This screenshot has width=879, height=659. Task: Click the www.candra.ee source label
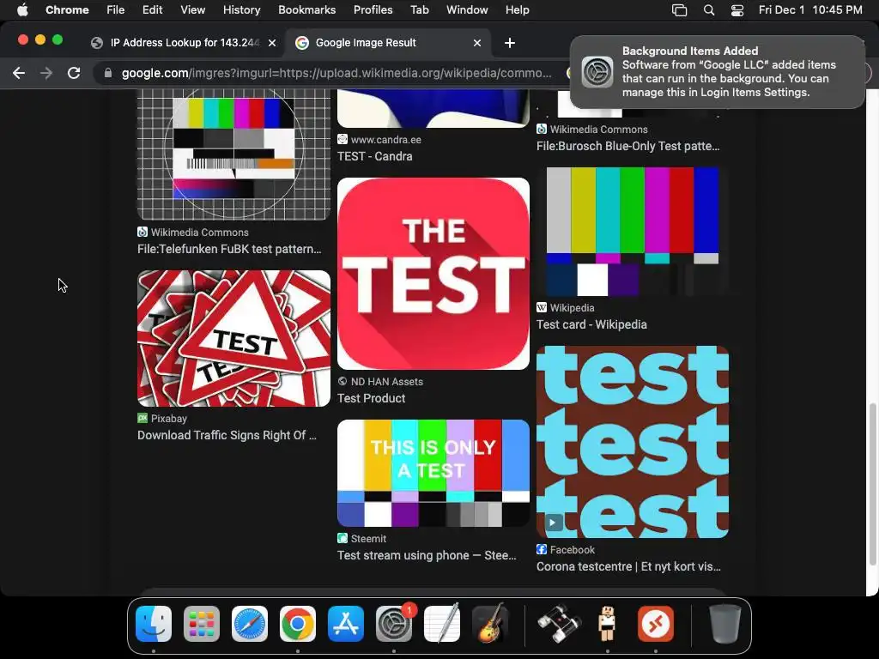tap(385, 140)
